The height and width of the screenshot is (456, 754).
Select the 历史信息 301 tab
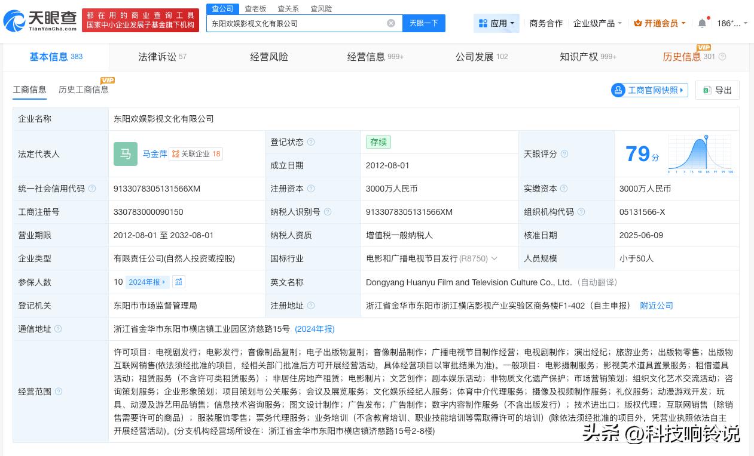click(689, 57)
